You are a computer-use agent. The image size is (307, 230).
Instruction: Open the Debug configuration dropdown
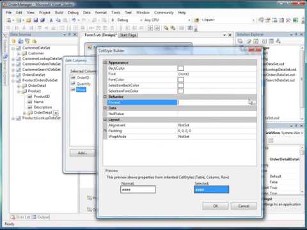coord(141,20)
